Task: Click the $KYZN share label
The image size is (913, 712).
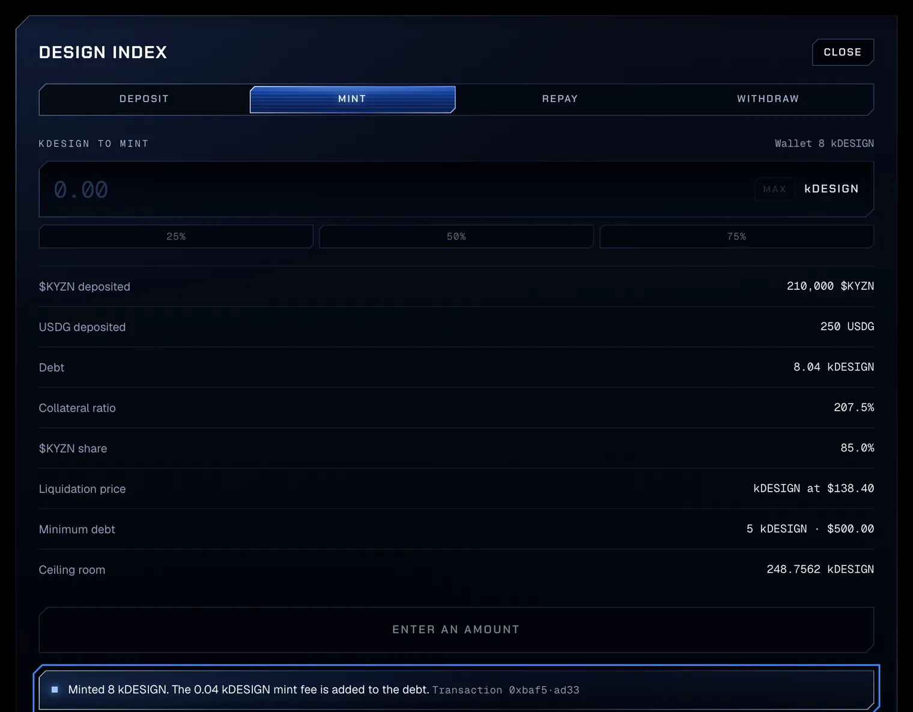Action: point(73,448)
